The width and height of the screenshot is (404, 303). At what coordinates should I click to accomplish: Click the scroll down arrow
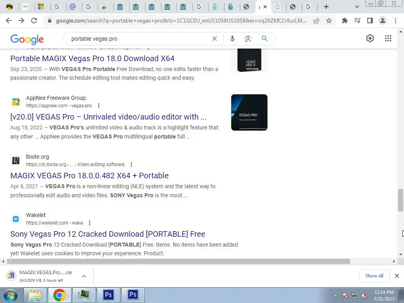(x=401, y=254)
